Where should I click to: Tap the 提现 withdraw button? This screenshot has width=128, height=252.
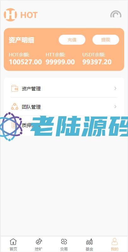tap(106, 40)
